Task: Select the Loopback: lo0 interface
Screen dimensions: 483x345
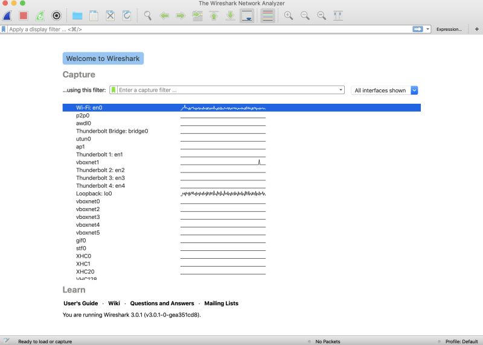Action: 241,194
